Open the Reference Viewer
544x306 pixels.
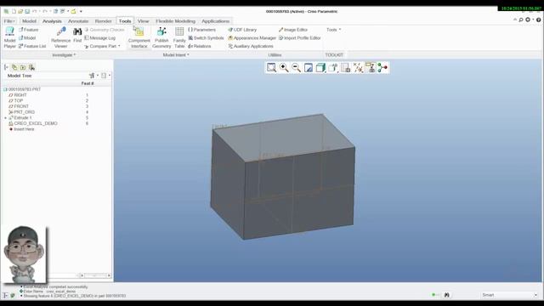point(60,37)
